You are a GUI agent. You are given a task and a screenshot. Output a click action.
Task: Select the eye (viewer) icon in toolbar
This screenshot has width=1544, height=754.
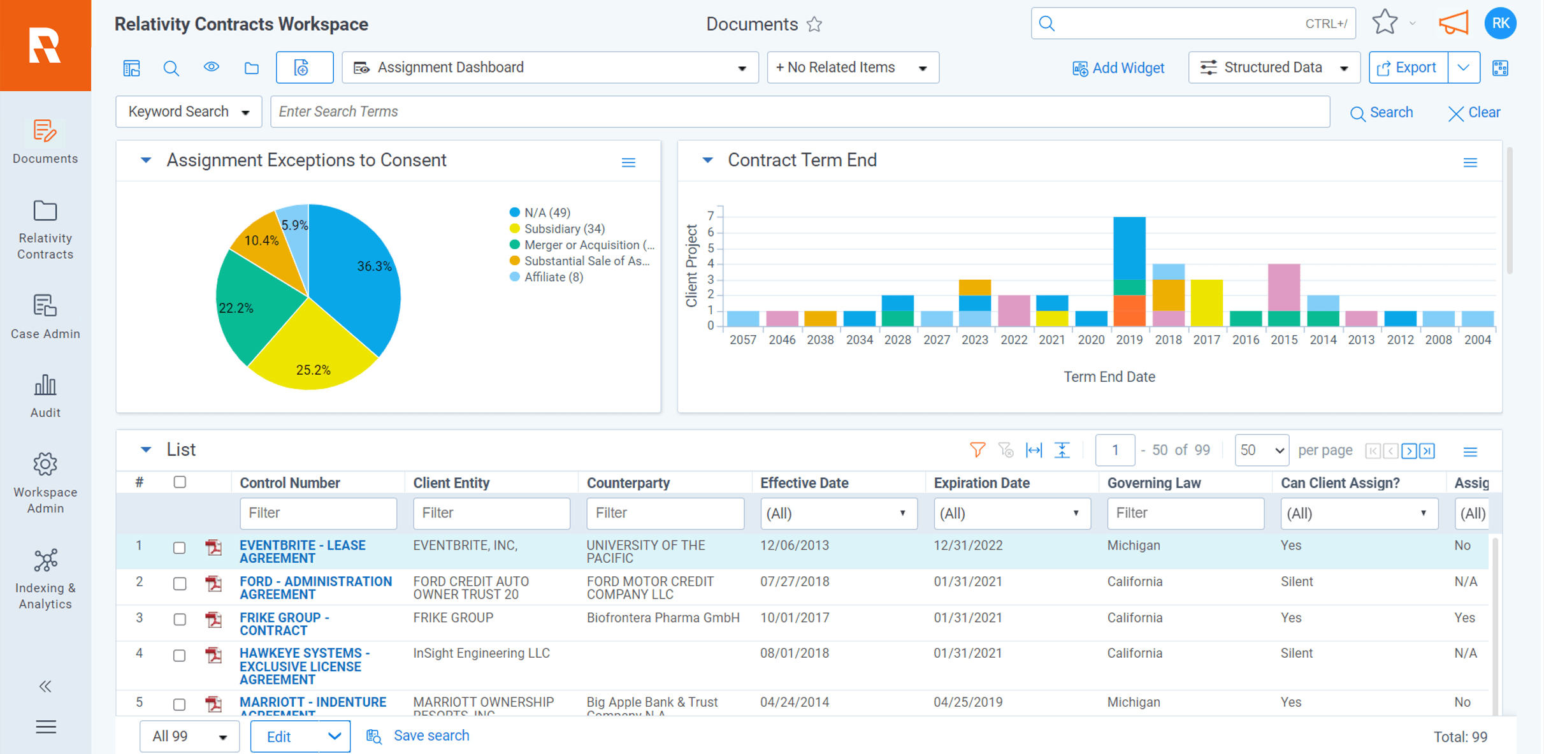point(212,67)
